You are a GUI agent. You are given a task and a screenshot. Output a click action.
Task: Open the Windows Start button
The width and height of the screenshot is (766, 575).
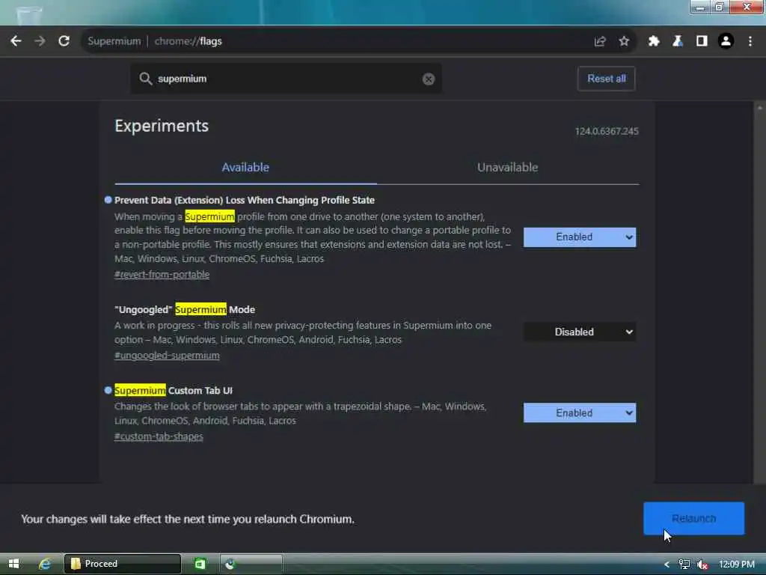(x=13, y=565)
